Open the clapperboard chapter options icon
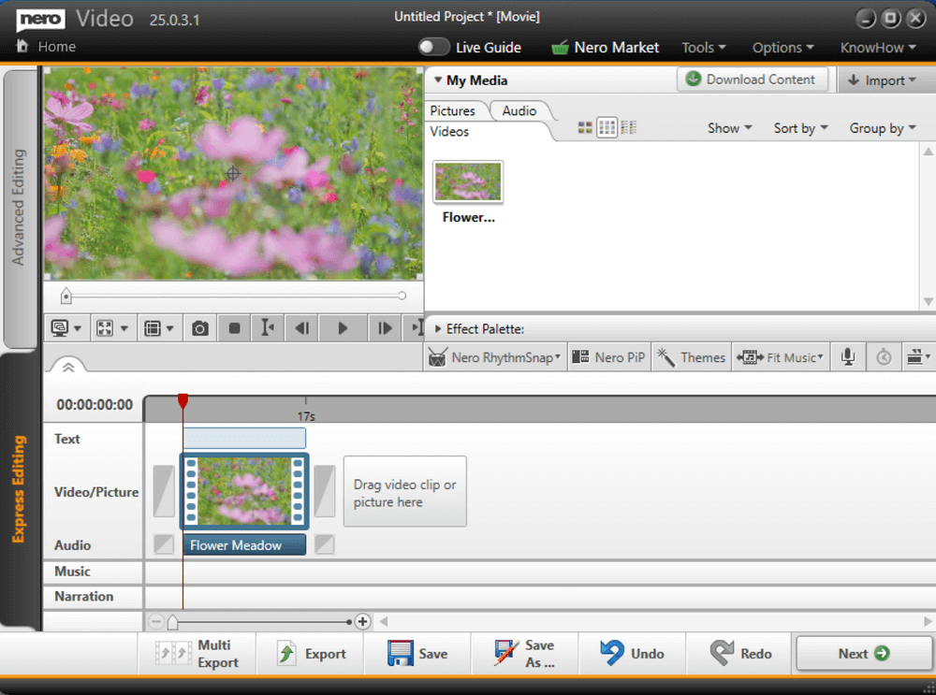936x695 pixels. pos(918,357)
